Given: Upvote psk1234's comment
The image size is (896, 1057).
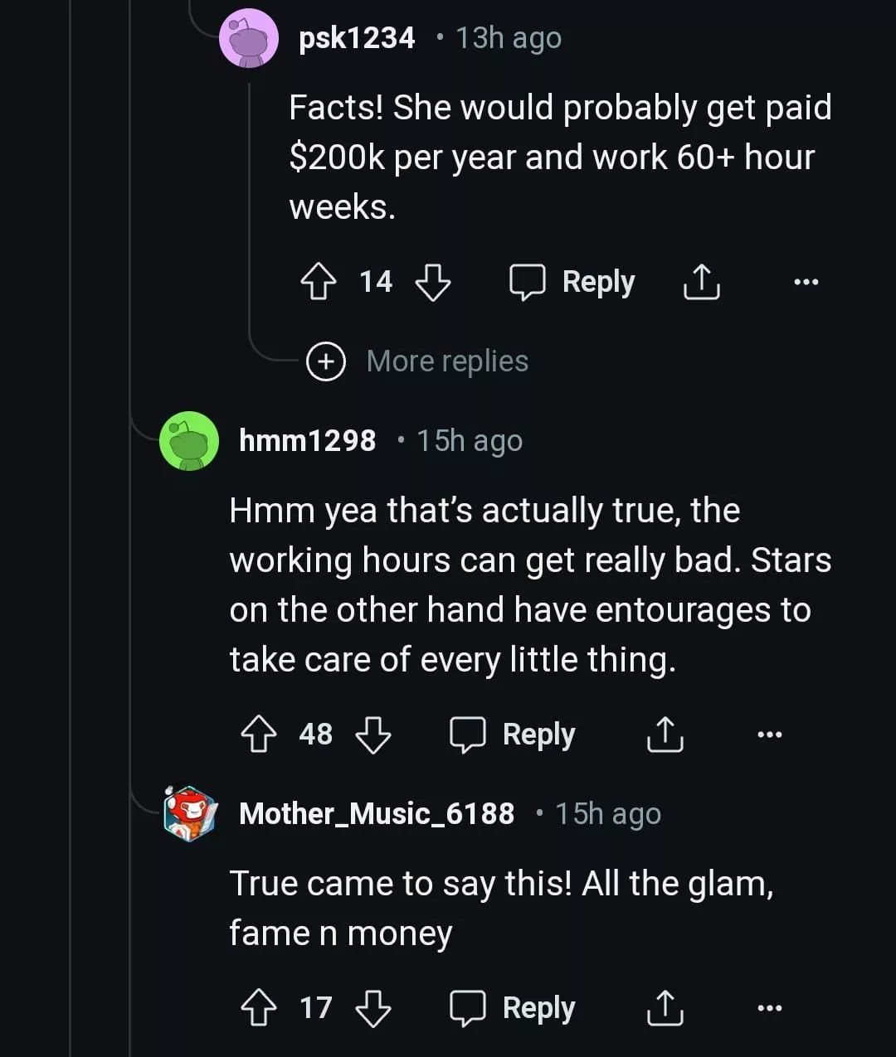Looking at the screenshot, I should click(x=318, y=282).
